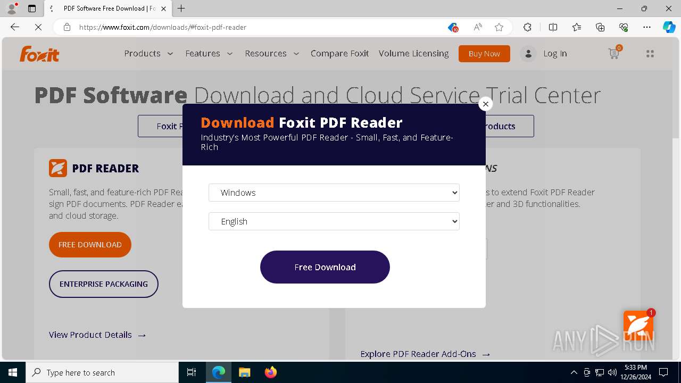This screenshot has width=681, height=383.
Task: Click the PDF Reader product icon
Action: coord(58,168)
